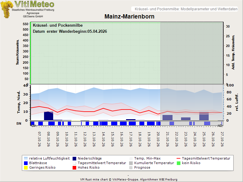Click the 20.10.26 date label
This screenshot has width=243, height=182.
[158, 139]
